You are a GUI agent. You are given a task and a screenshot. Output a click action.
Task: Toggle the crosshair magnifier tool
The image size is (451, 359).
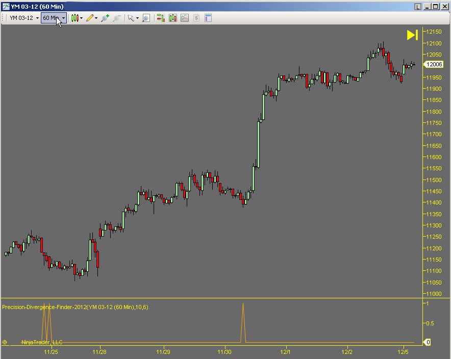(x=145, y=18)
